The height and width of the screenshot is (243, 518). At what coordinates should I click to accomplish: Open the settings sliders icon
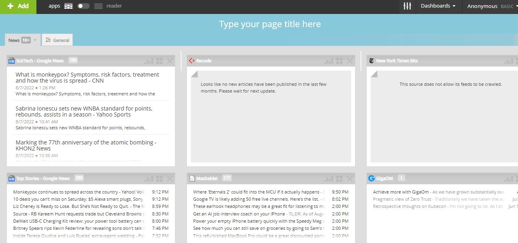(408, 6)
